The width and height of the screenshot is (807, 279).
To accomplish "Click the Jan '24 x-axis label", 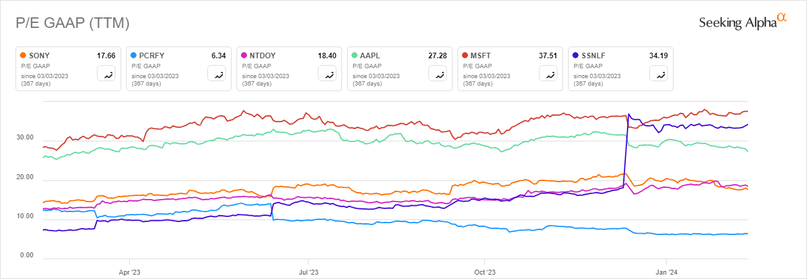I will [666, 272].
